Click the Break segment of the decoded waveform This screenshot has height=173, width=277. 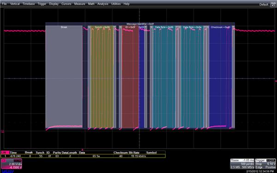pos(64,77)
